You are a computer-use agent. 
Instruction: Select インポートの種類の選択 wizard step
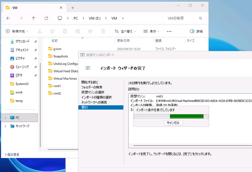click(96, 97)
